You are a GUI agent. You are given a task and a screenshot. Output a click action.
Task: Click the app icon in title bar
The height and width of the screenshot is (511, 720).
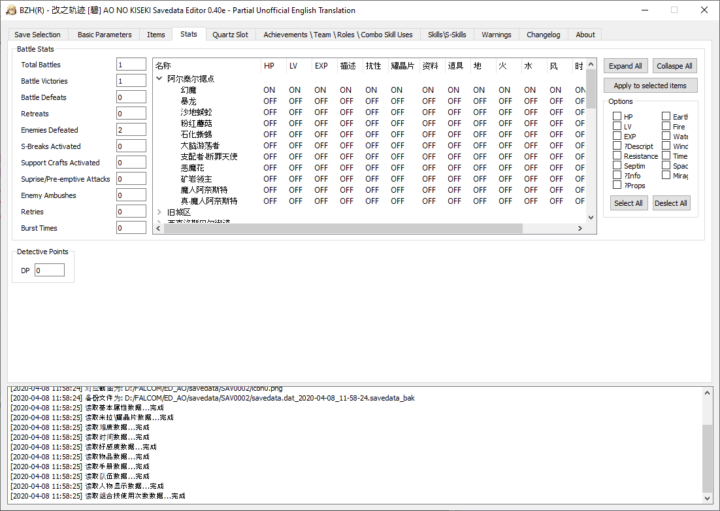point(11,10)
